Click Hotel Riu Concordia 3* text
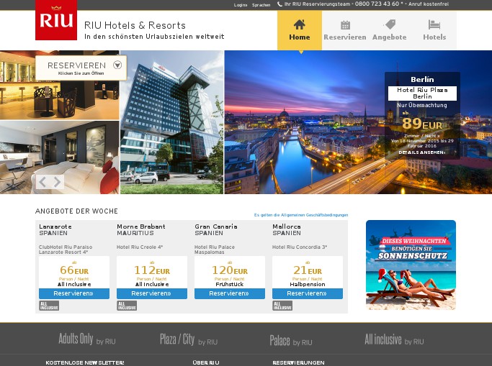Screen dimensions: 492x366 click(x=300, y=247)
